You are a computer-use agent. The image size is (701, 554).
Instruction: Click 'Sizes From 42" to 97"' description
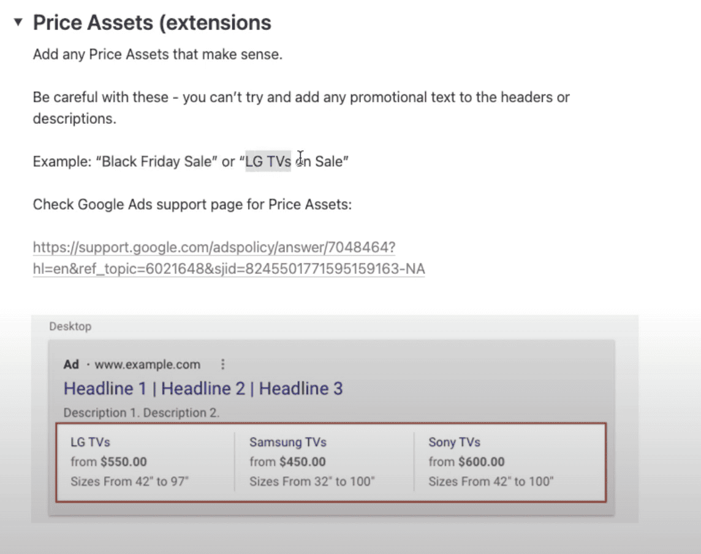(130, 481)
